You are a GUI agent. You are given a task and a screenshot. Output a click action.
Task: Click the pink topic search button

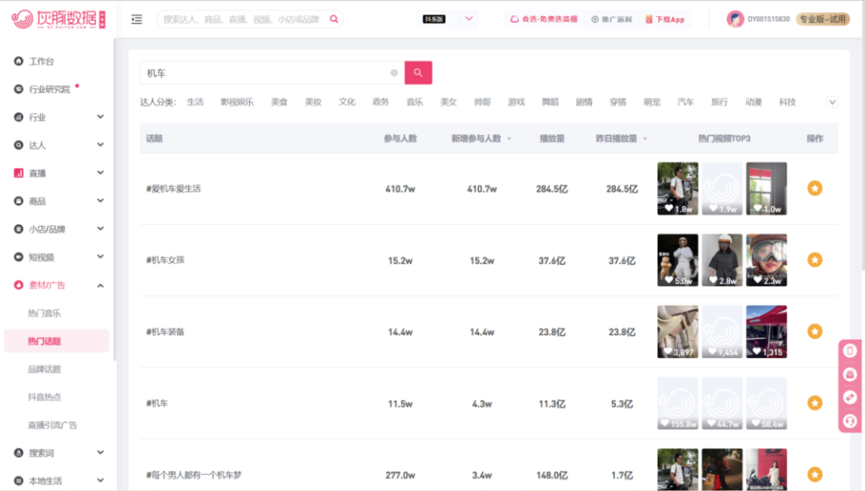418,73
